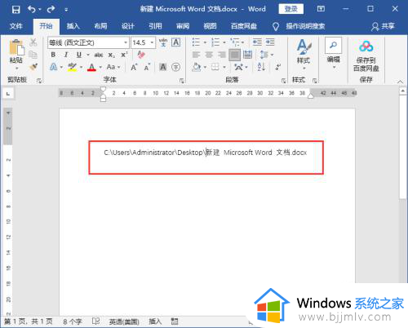Viewport: 408px width, 328px height.
Task: Open the font size 14.5 dropdown
Action: pyautogui.click(x=152, y=42)
